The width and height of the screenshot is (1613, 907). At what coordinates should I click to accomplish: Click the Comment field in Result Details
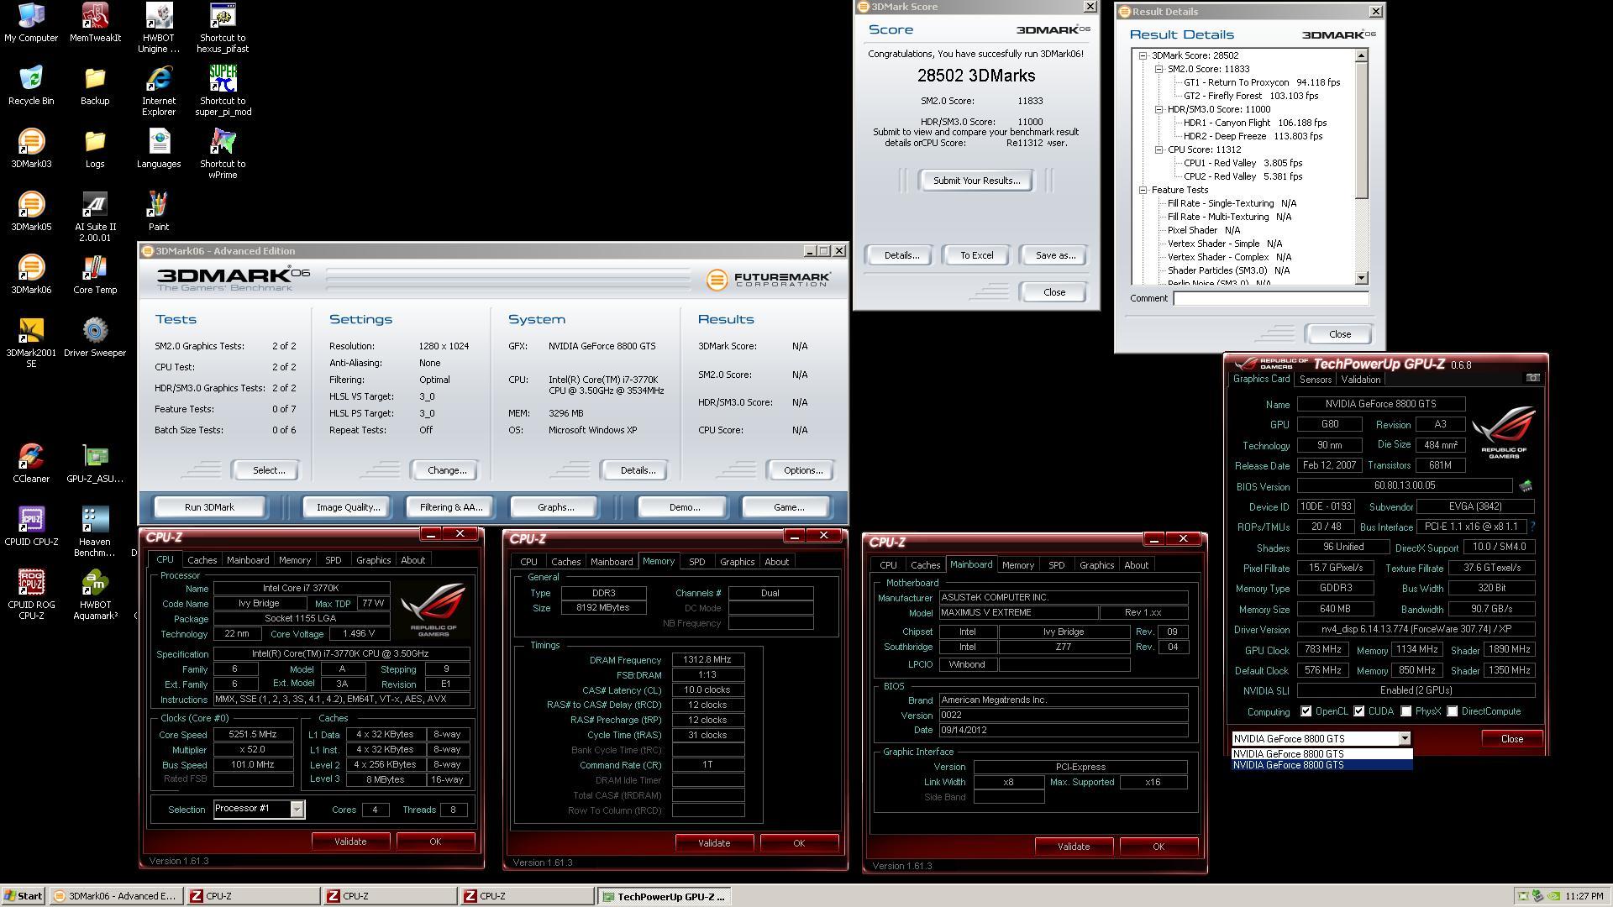click(1270, 298)
